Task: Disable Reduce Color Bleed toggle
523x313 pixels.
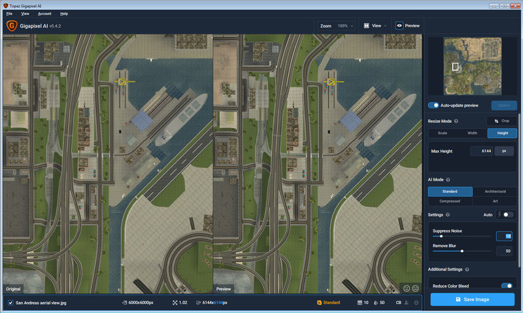Action: coord(507,286)
